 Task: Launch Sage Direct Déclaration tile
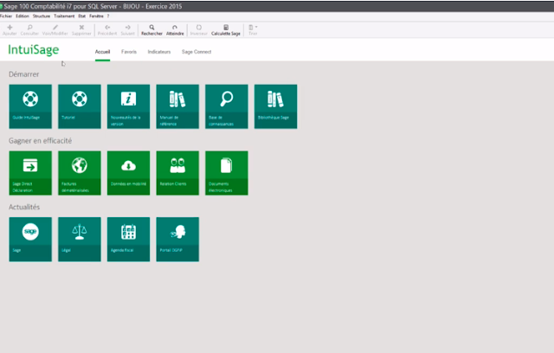coord(30,173)
